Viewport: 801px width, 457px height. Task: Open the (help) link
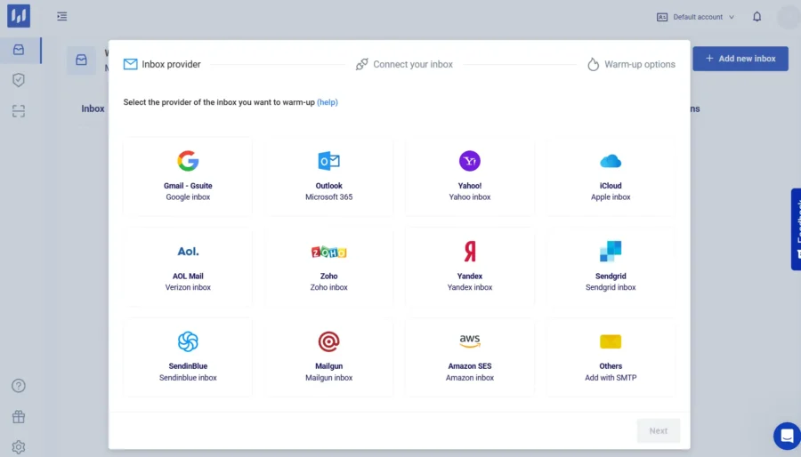click(328, 102)
